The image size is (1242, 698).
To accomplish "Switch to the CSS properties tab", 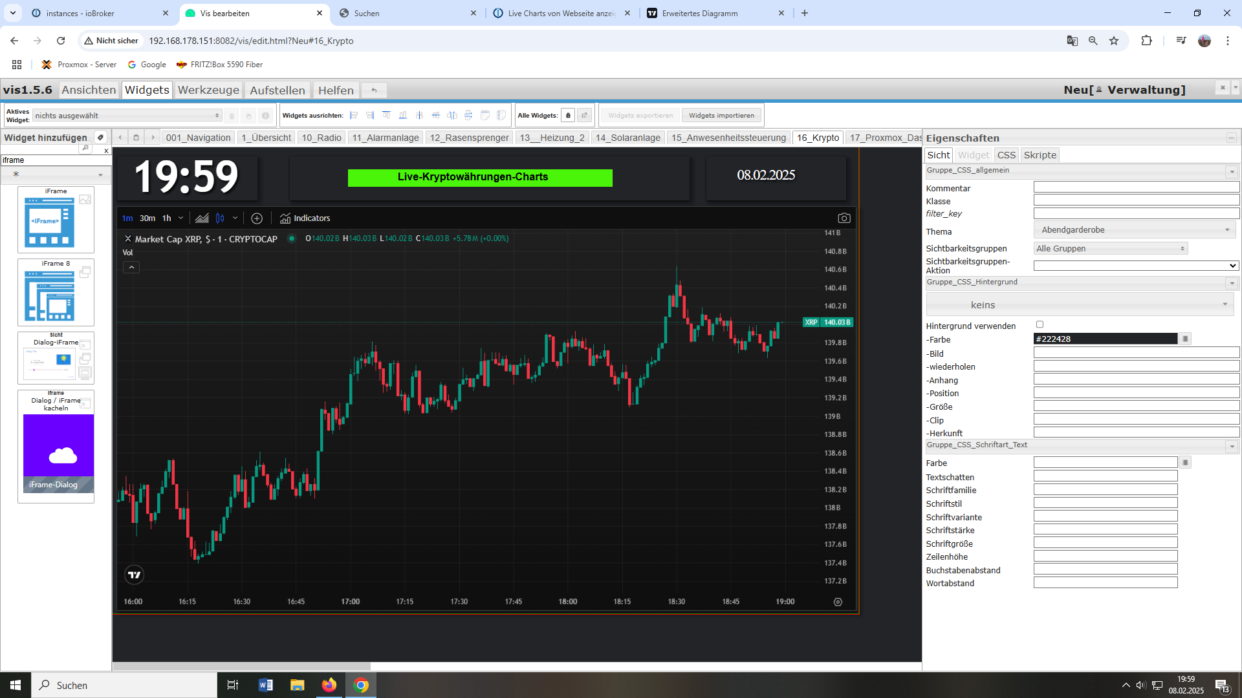I will click(x=1006, y=155).
